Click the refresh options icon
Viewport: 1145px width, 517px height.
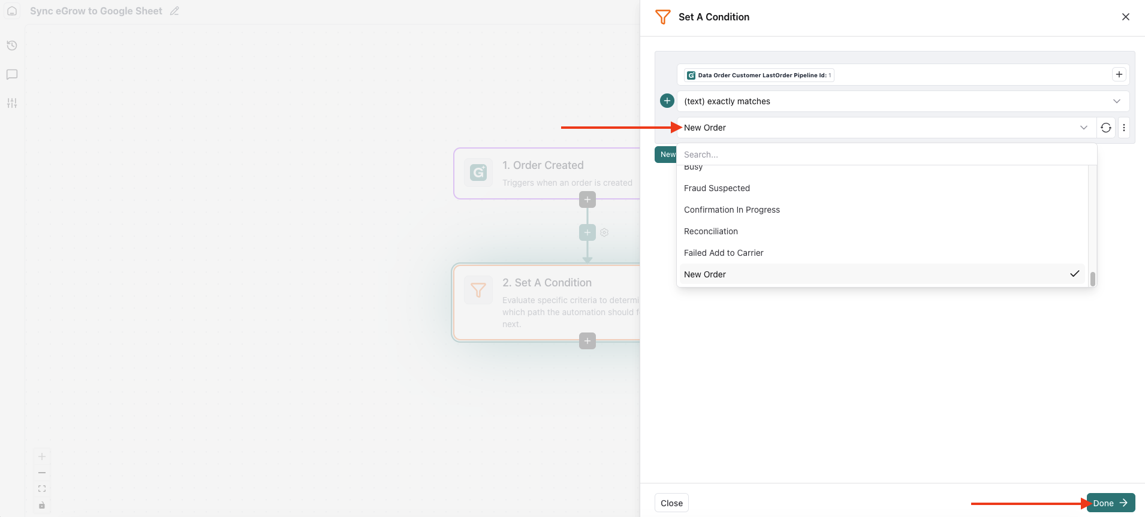1106,128
